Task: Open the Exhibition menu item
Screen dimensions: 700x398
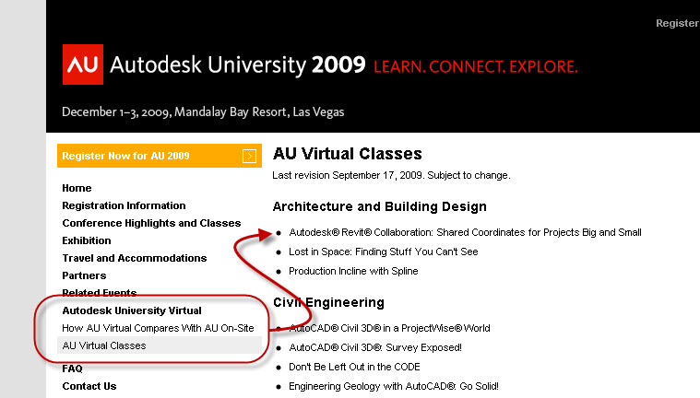Action: 87,240
